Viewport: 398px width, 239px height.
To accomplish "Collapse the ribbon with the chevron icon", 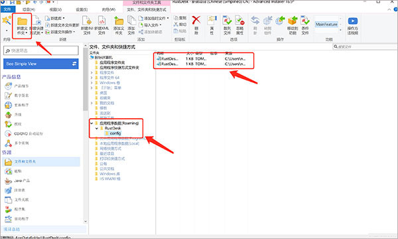I will click(389, 9).
